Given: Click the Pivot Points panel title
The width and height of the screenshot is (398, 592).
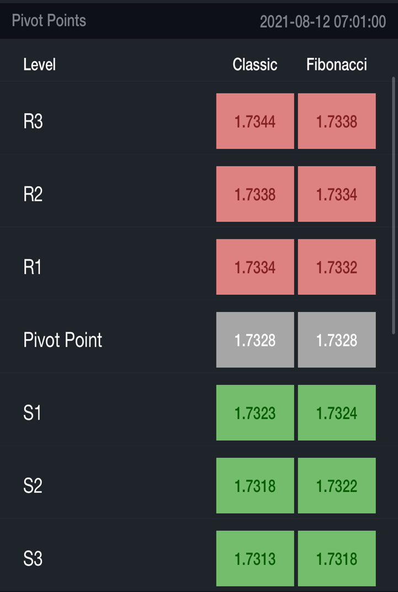Looking at the screenshot, I should tap(49, 21).
